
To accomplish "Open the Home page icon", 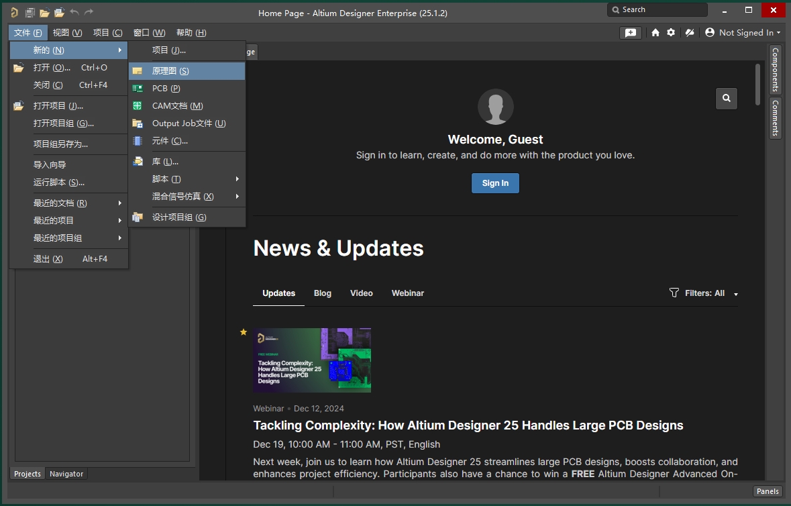I will point(655,33).
